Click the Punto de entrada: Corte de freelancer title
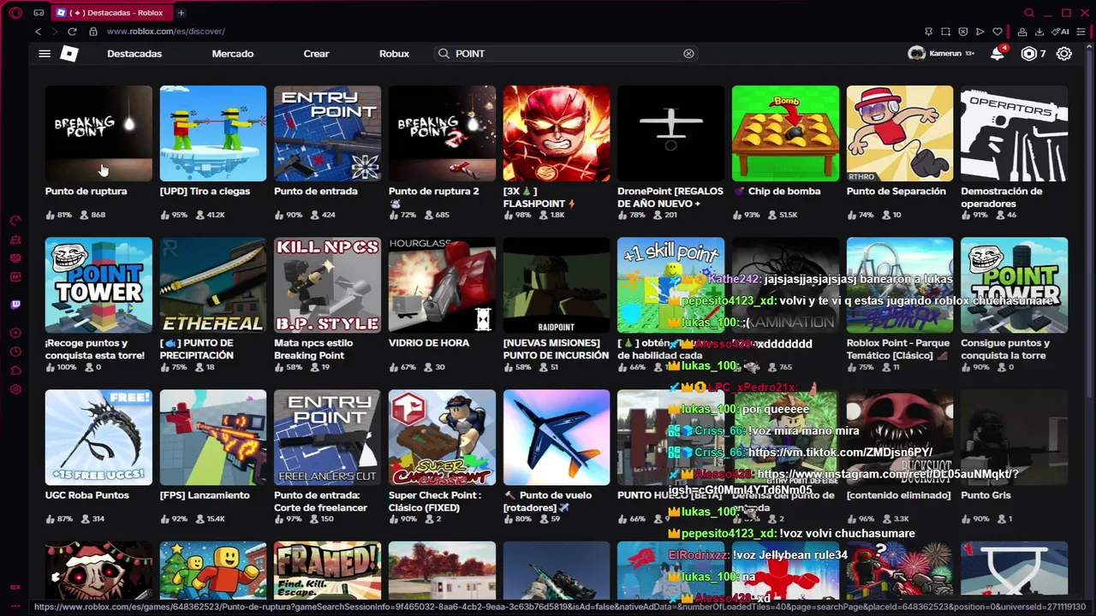This screenshot has height=616, width=1096. (320, 501)
